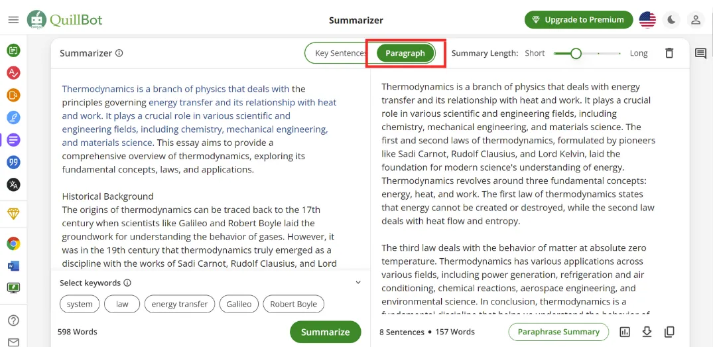Copy the summary to clipboard
Screen dimensions: 713x347
(x=669, y=332)
